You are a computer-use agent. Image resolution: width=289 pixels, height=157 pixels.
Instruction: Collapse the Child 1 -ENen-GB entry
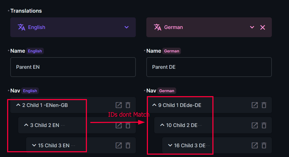(x=18, y=105)
